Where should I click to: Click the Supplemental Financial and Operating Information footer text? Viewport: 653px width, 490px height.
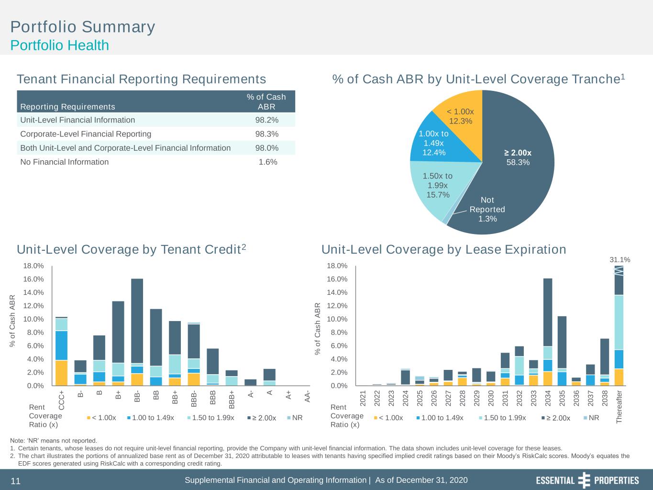[x=276, y=480]
